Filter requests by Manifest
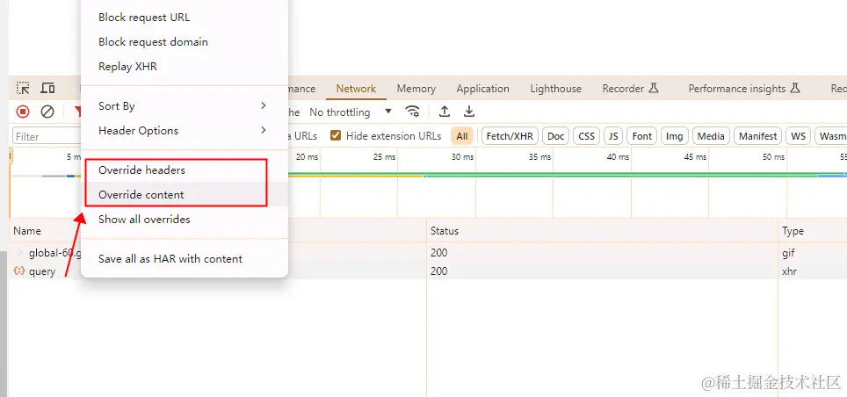 tap(758, 136)
